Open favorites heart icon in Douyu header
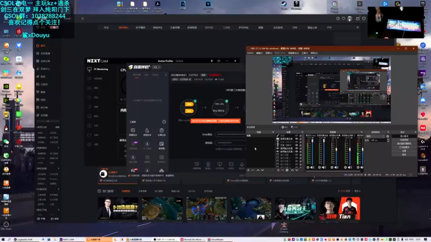The width and height of the screenshot is (431, 242). click(344, 19)
